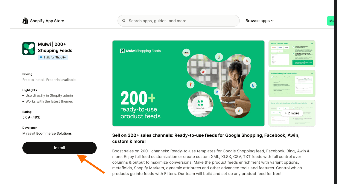Click the Shopify bag logo icon
The image size is (337, 184).
(x=25, y=21)
